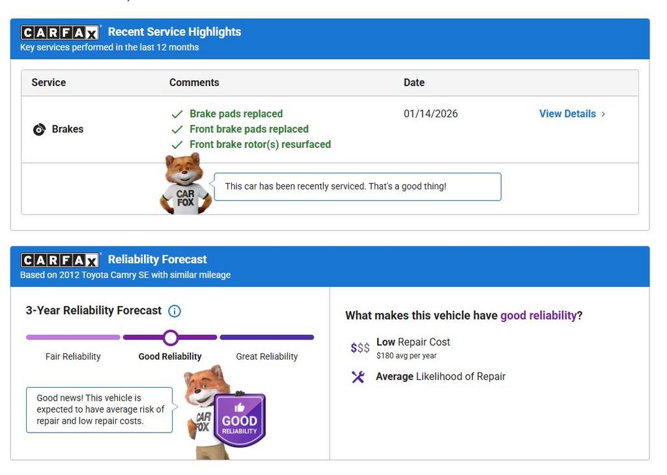Image resolution: width=667 pixels, height=475 pixels.
Task: Click the Date column header
Action: [414, 83]
